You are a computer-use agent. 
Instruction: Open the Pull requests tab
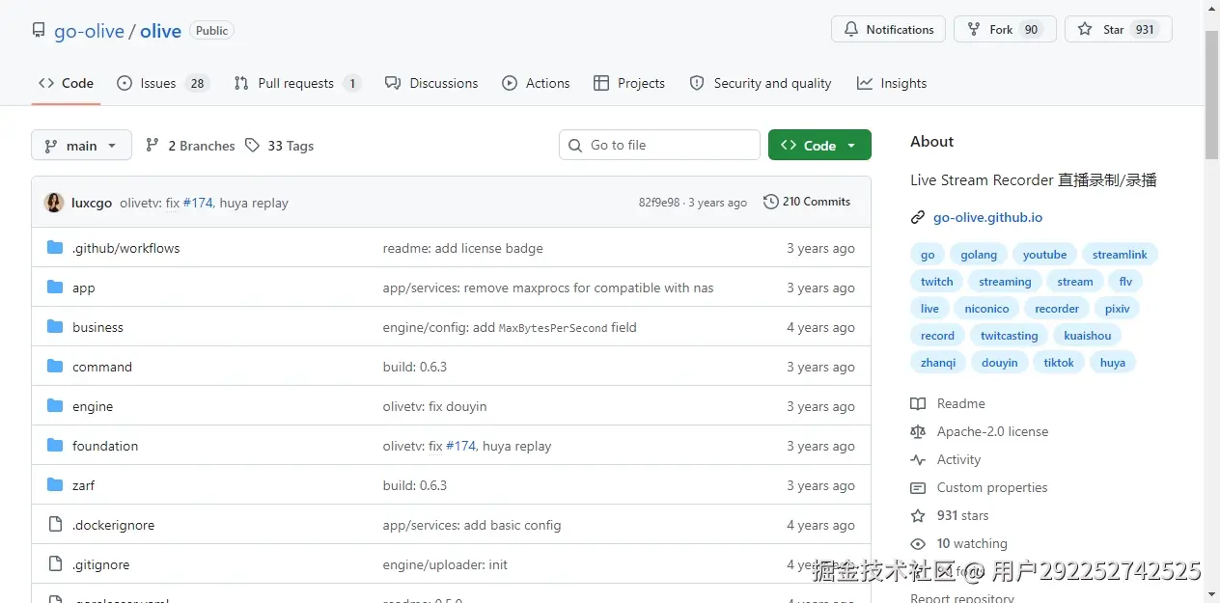pos(297,83)
